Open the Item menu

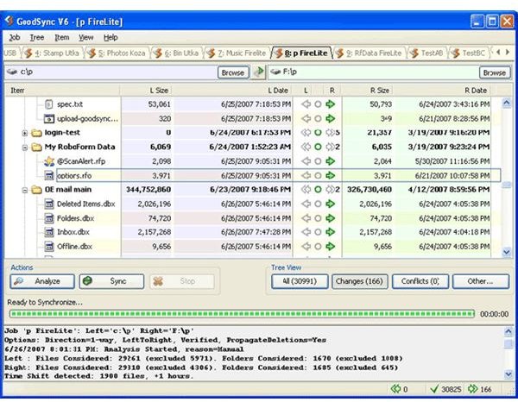click(x=62, y=38)
